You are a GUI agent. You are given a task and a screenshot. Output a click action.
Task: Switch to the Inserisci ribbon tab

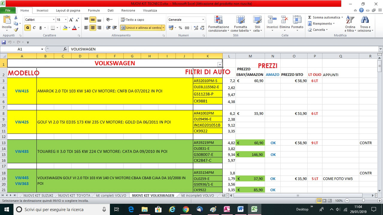pos(42,10)
